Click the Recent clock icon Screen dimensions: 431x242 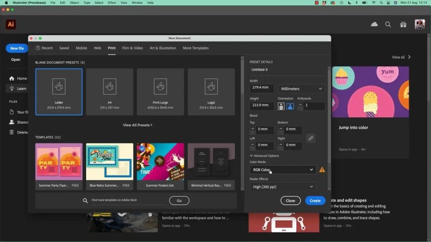[38, 48]
